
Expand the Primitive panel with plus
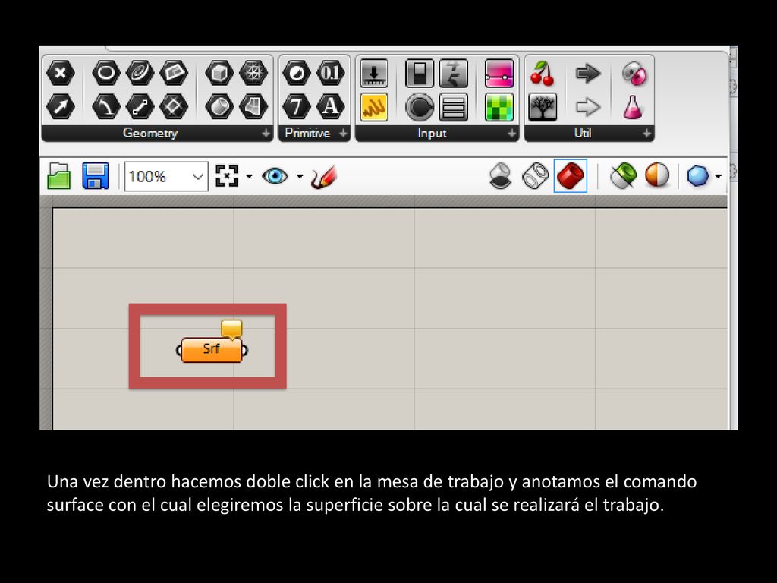tap(343, 134)
